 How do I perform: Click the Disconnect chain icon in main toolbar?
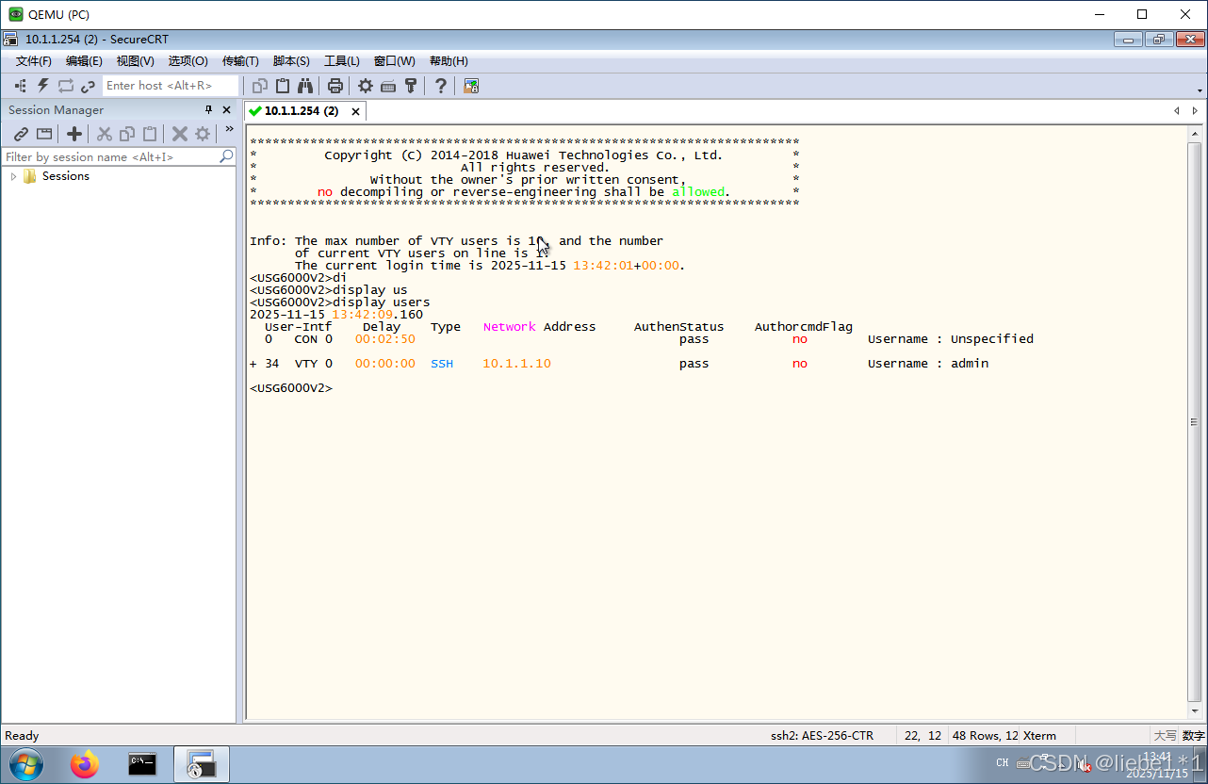(89, 86)
